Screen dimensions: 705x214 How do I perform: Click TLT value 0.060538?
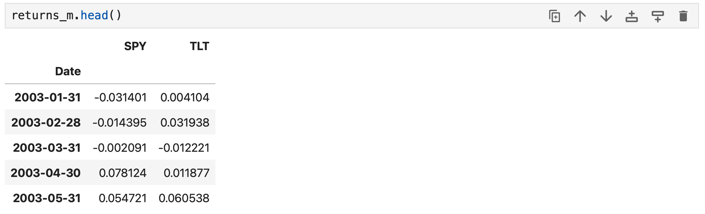point(184,198)
